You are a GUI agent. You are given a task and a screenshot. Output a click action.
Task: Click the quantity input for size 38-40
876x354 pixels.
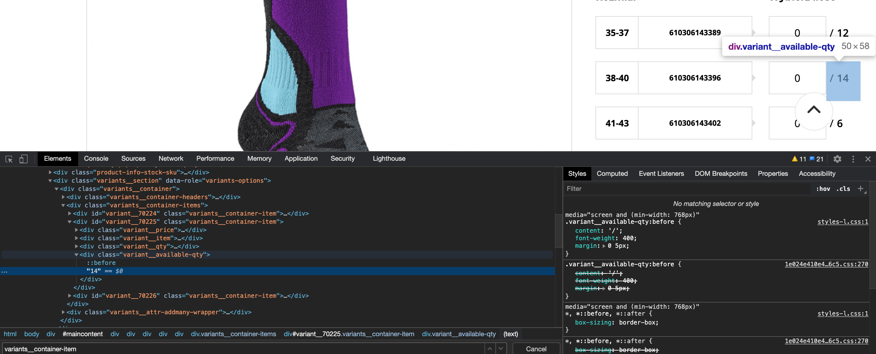pos(797,78)
